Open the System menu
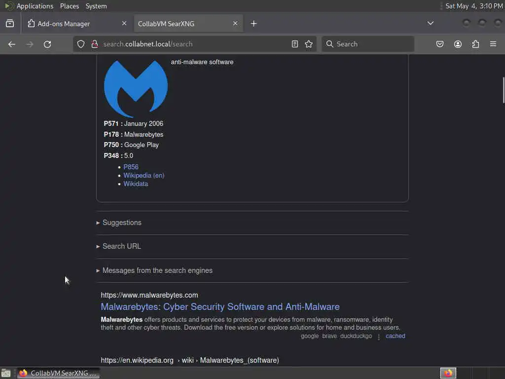Image resolution: width=505 pixels, height=379 pixels. [x=96, y=6]
